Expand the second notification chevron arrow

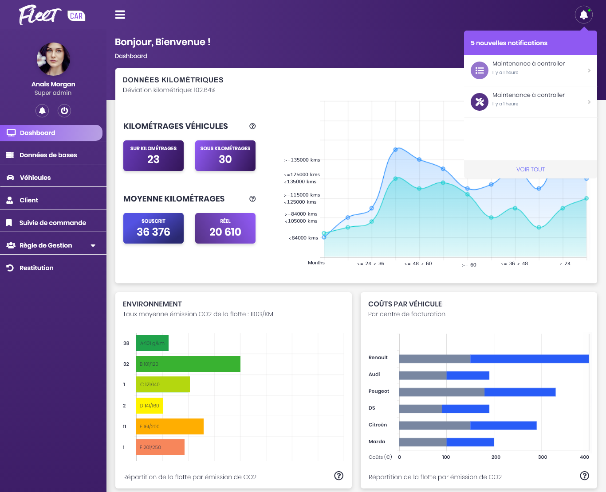click(x=589, y=102)
